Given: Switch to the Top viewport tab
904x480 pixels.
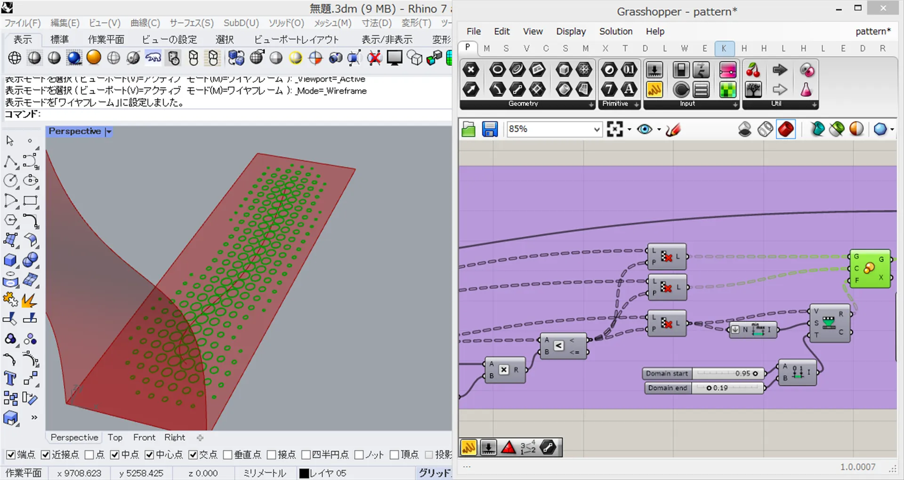Looking at the screenshot, I should coord(115,438).
